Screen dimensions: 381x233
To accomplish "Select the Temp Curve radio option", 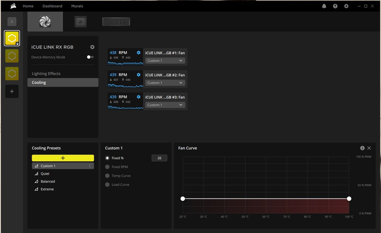I will (x=107, y=176).
